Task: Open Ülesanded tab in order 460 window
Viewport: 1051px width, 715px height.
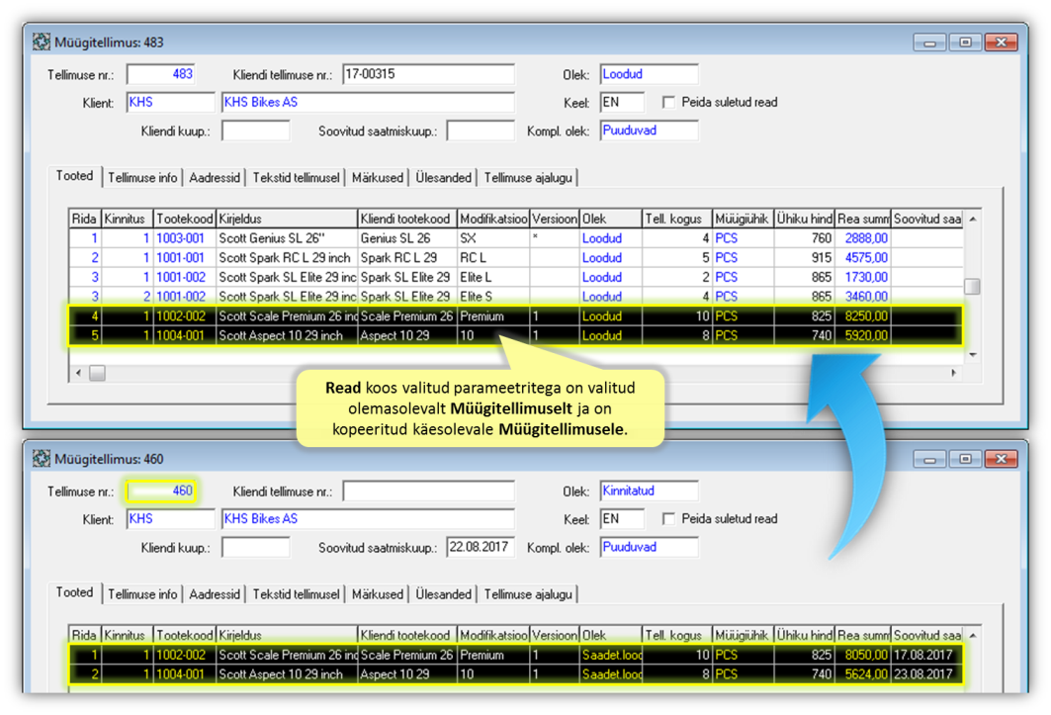Action: click(x=443, y=594)
